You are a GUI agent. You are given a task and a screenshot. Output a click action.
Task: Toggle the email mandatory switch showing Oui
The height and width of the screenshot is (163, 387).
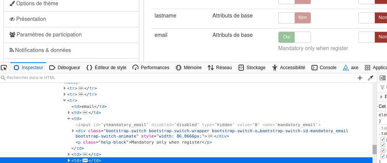pos(294,37)
